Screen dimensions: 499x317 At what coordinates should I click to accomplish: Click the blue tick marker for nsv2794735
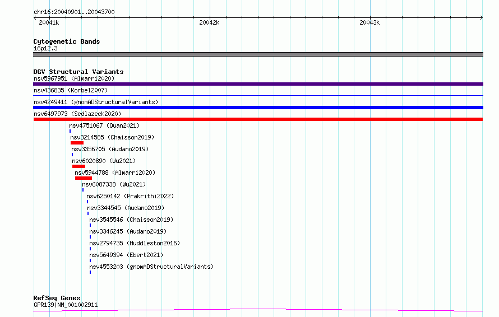[x=90, y=249]
